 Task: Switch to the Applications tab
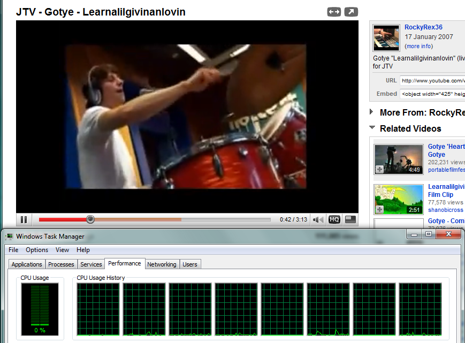[x=27, y=264]
